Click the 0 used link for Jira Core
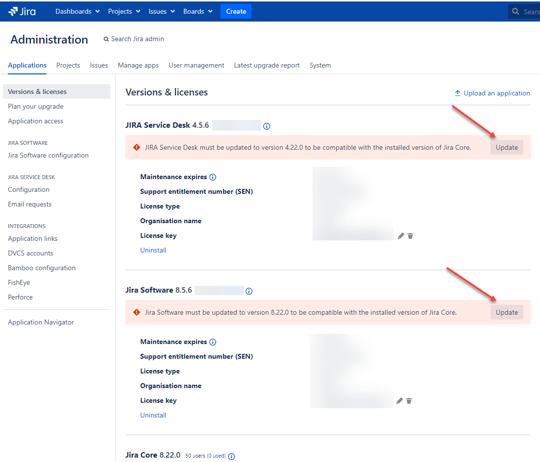This screenshot has height=462, width=540. (x=216, y=456)
